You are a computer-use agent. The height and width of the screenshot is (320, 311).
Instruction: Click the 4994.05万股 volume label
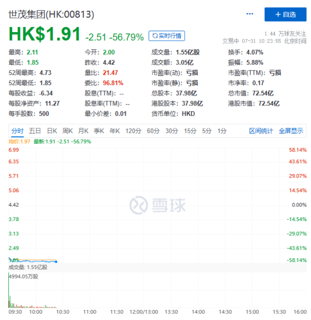24,277
